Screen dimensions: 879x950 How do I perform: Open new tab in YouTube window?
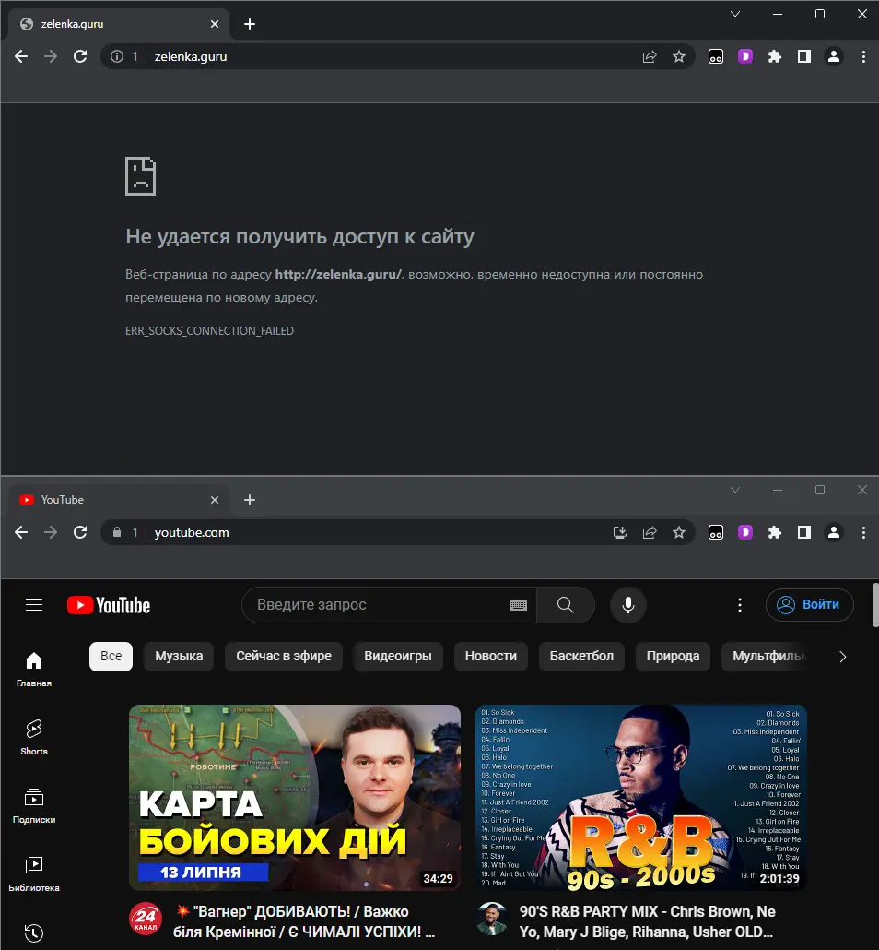point(250,500)
